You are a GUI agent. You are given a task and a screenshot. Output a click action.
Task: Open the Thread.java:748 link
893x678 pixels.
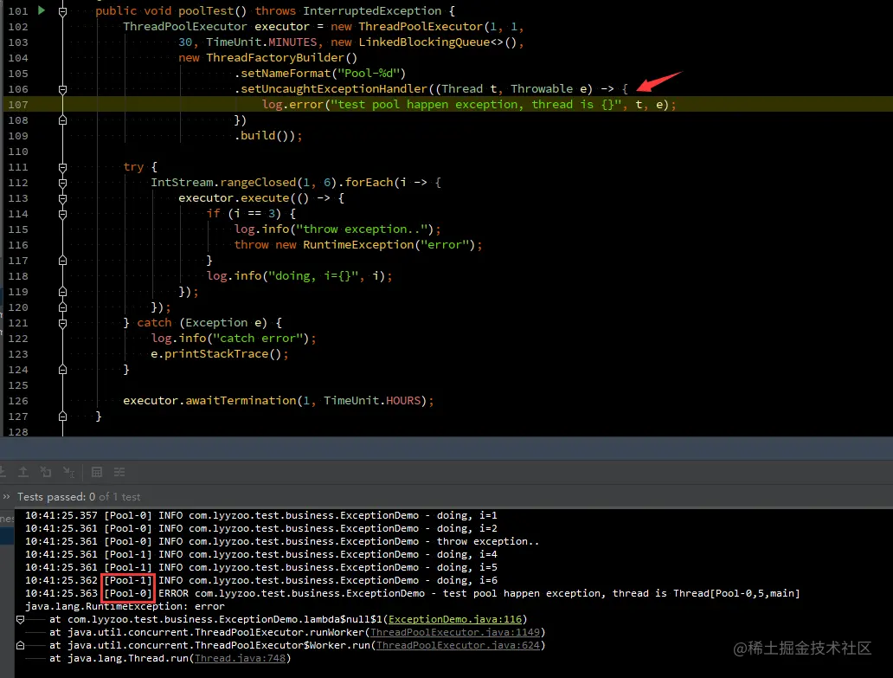(x=240, y=659)
